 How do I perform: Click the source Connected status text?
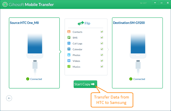click(x=36, y=79)
